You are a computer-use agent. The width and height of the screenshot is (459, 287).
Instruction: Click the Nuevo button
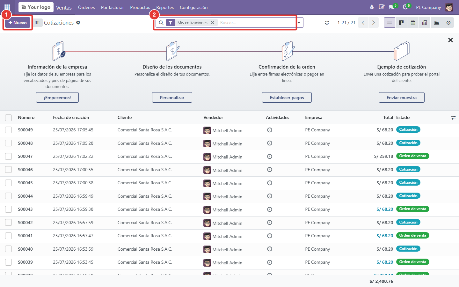[x=18, y=23]
